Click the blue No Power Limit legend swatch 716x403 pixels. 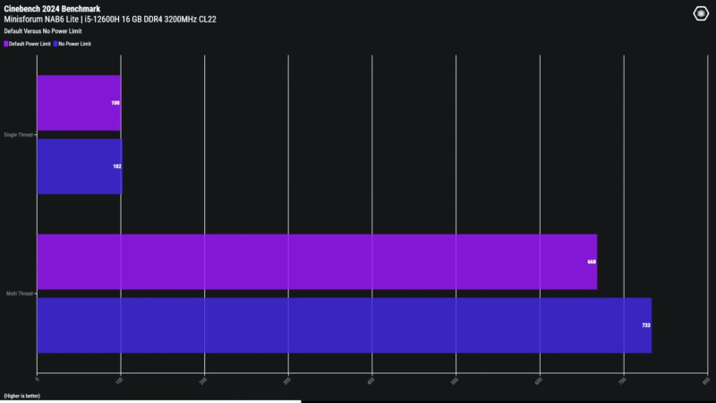coord(55,43)
